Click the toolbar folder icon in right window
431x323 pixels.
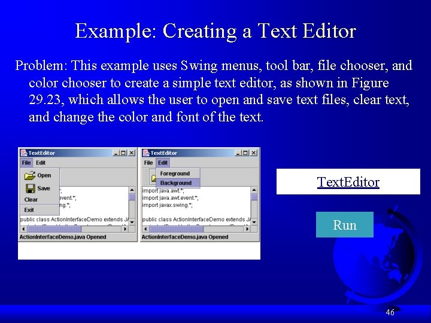(x=153, y=177)
